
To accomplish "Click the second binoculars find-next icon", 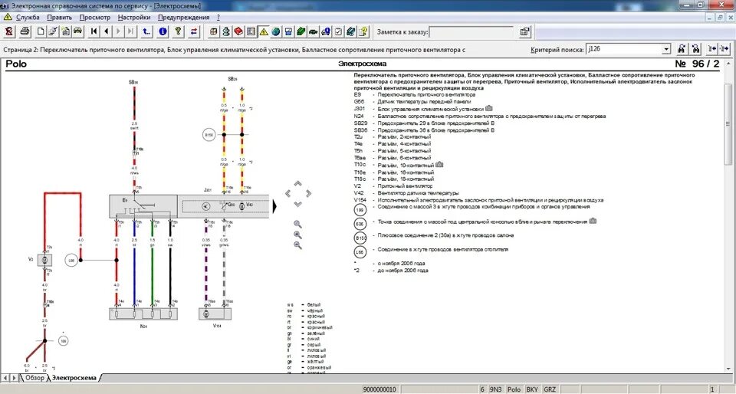I will pos(695,49).
